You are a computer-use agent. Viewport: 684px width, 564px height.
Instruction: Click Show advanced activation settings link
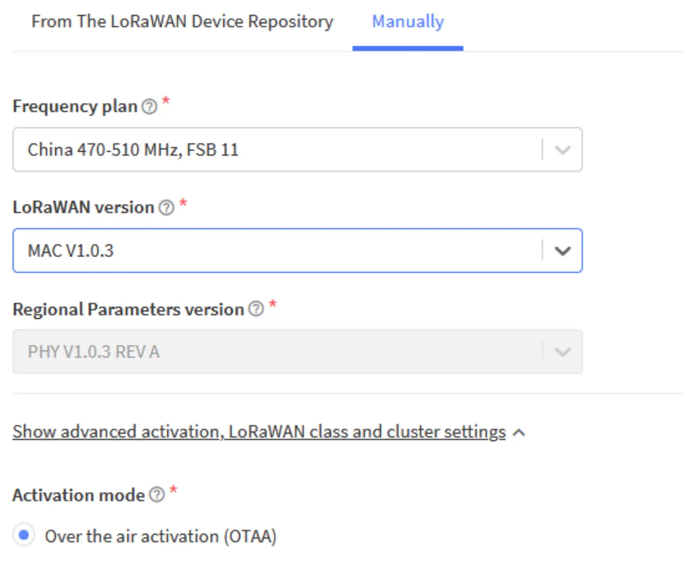click(x=259, y=432)
